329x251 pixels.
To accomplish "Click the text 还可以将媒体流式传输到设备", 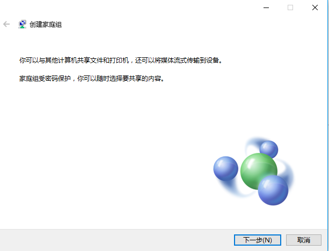I will 179,60.
